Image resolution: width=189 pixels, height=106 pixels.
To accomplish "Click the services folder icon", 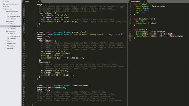I will pos(5,9).
